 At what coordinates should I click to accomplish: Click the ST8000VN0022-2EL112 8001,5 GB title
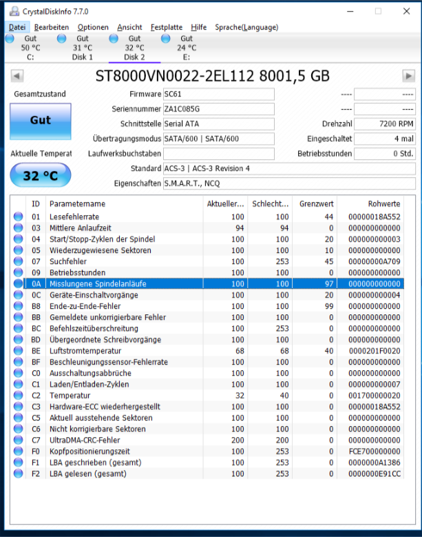coord(212,76)
